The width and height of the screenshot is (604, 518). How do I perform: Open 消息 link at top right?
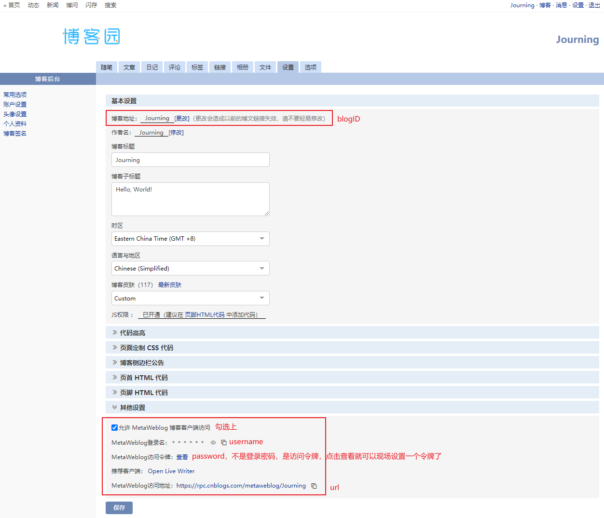[562, 5]
